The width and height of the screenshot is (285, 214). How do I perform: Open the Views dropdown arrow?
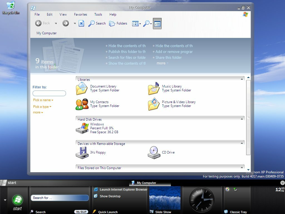point(140,24)
